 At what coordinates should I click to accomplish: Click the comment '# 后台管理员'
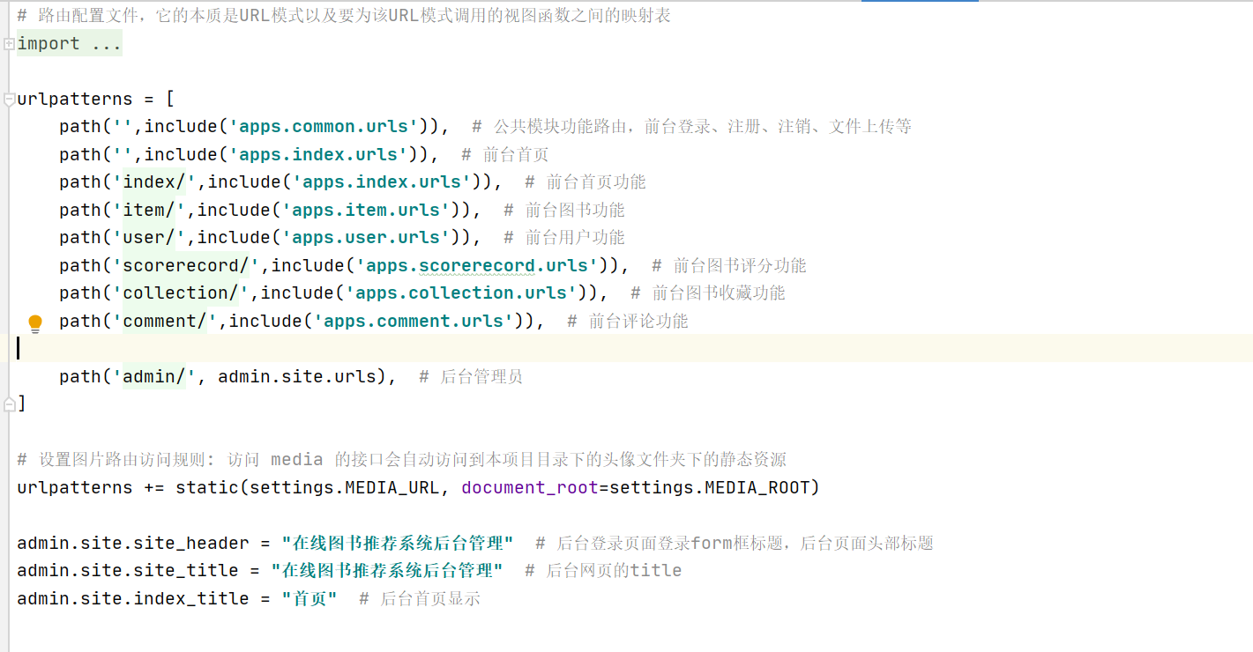pyautogui.click(x=471, y=376)
